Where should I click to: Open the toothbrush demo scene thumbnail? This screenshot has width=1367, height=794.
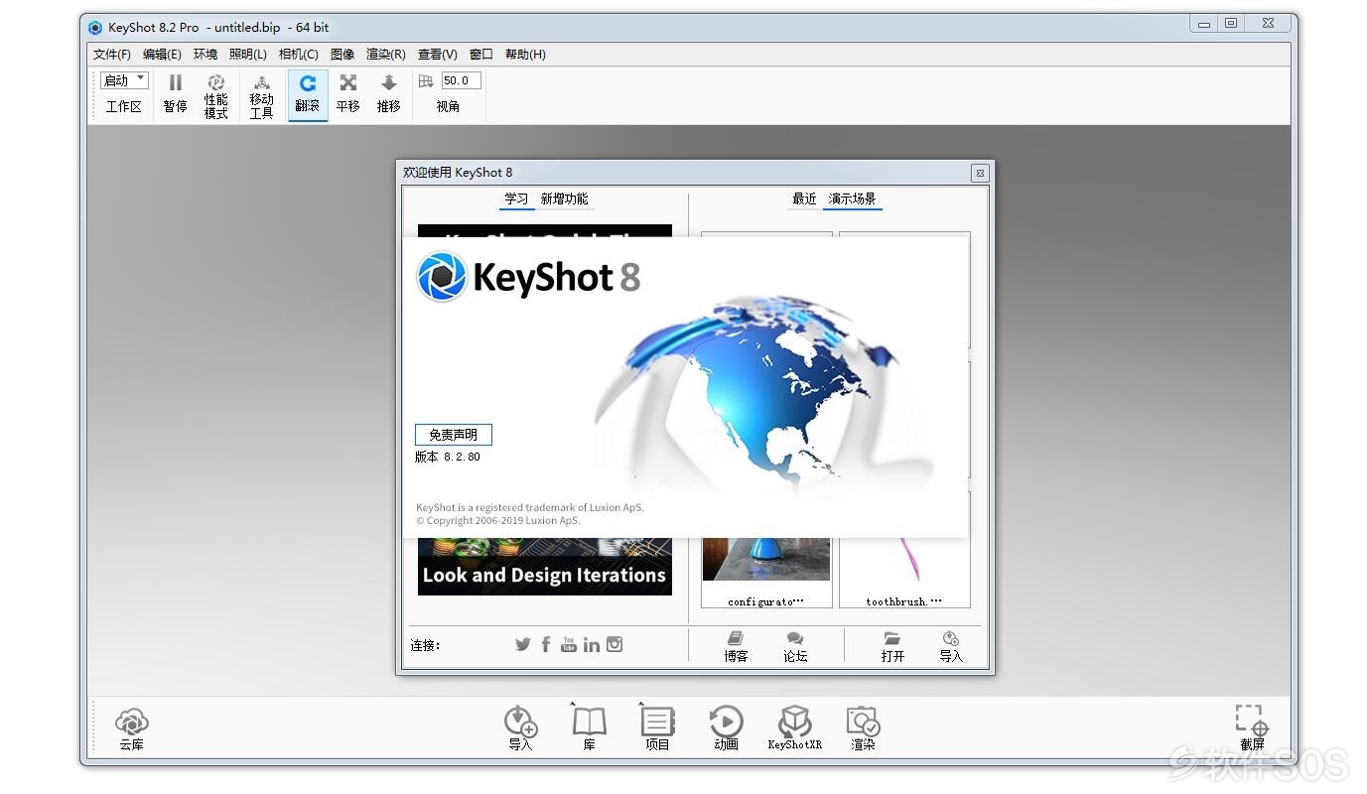904,573
